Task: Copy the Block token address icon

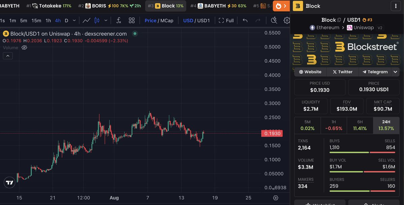Action: tap(339, 20)
